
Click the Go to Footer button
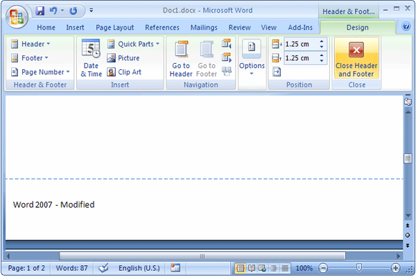point(207,59)
